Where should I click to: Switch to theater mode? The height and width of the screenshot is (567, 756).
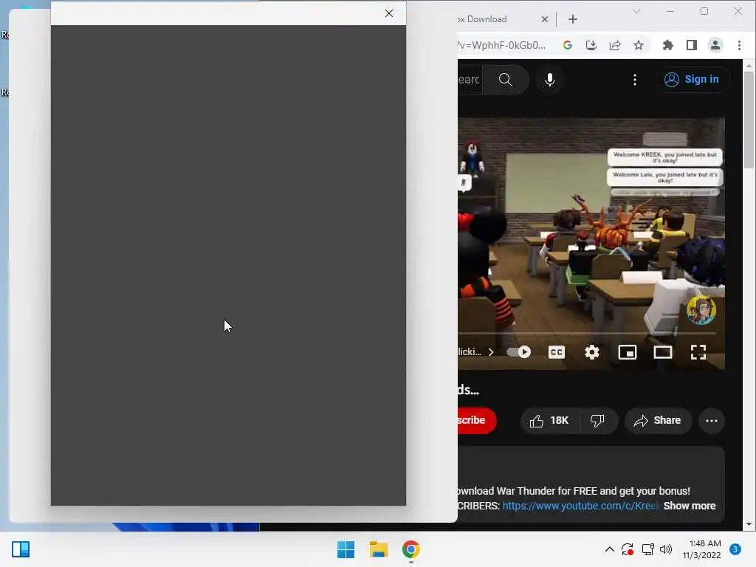tap(663, 352)
